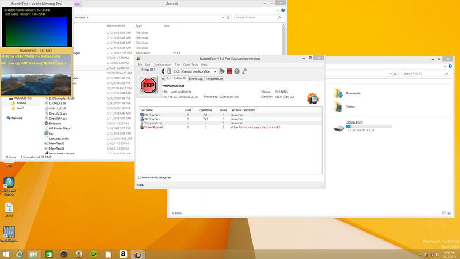Click the report document toolbar icon in BurnInTest
The width and height of the screenshot is (460, 259).
click(169, 71)
